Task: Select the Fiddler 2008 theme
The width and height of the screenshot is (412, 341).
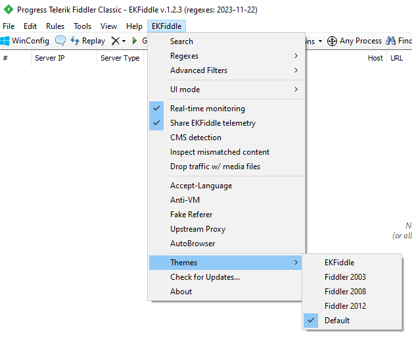Action: pyautogui.click(x=352, y=292)
